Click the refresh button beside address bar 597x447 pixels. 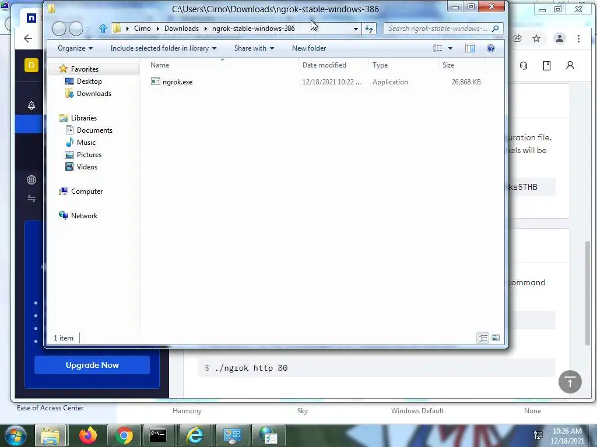click(369, 29)
